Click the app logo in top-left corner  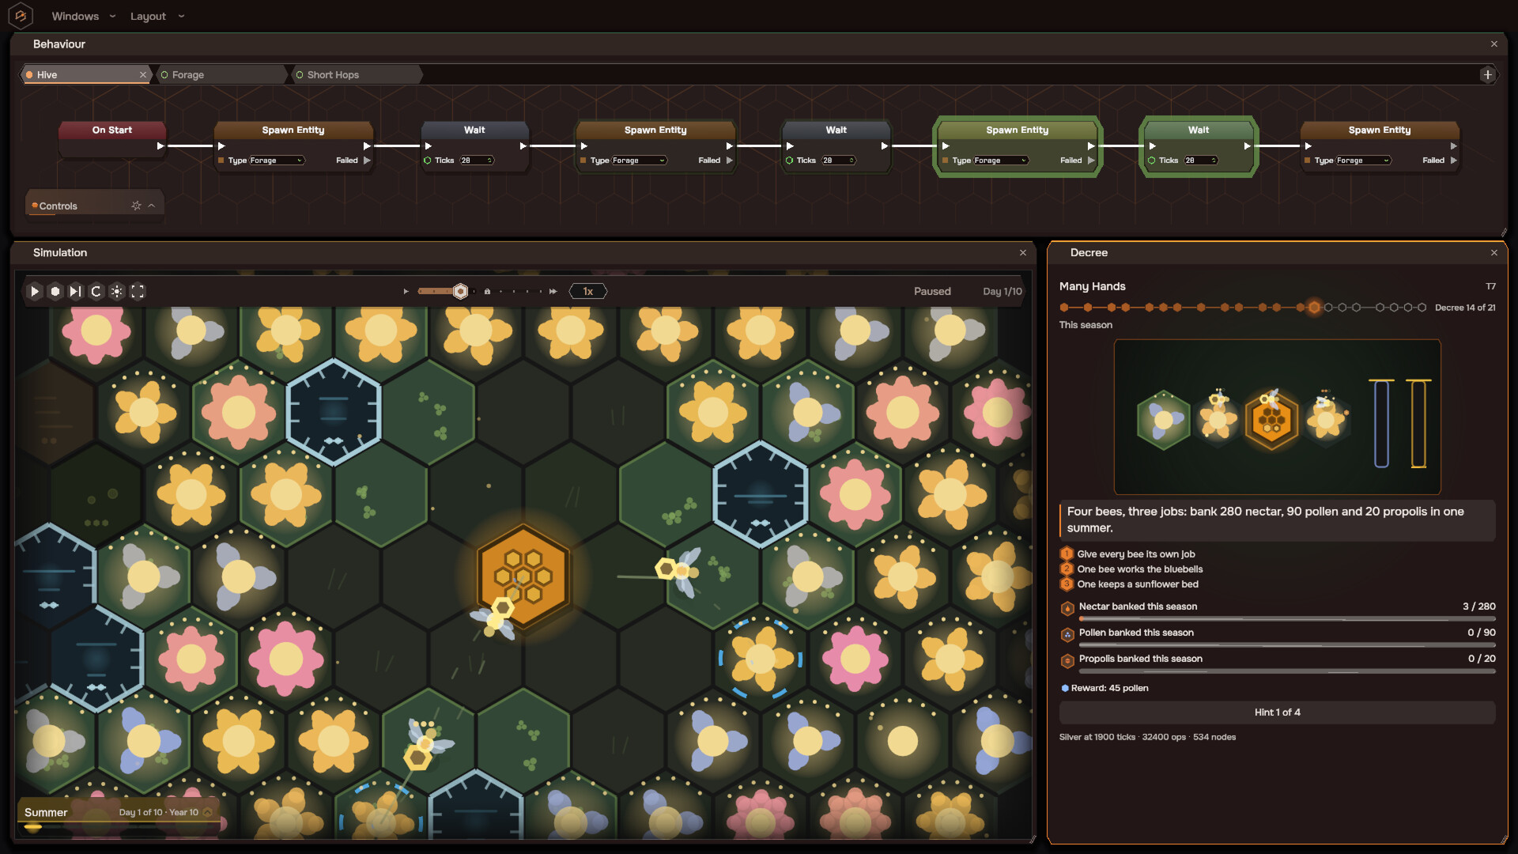coord(21,16)
